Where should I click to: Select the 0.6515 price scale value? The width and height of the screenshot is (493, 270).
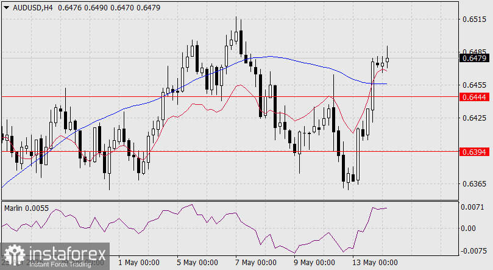tap(474, 20)
